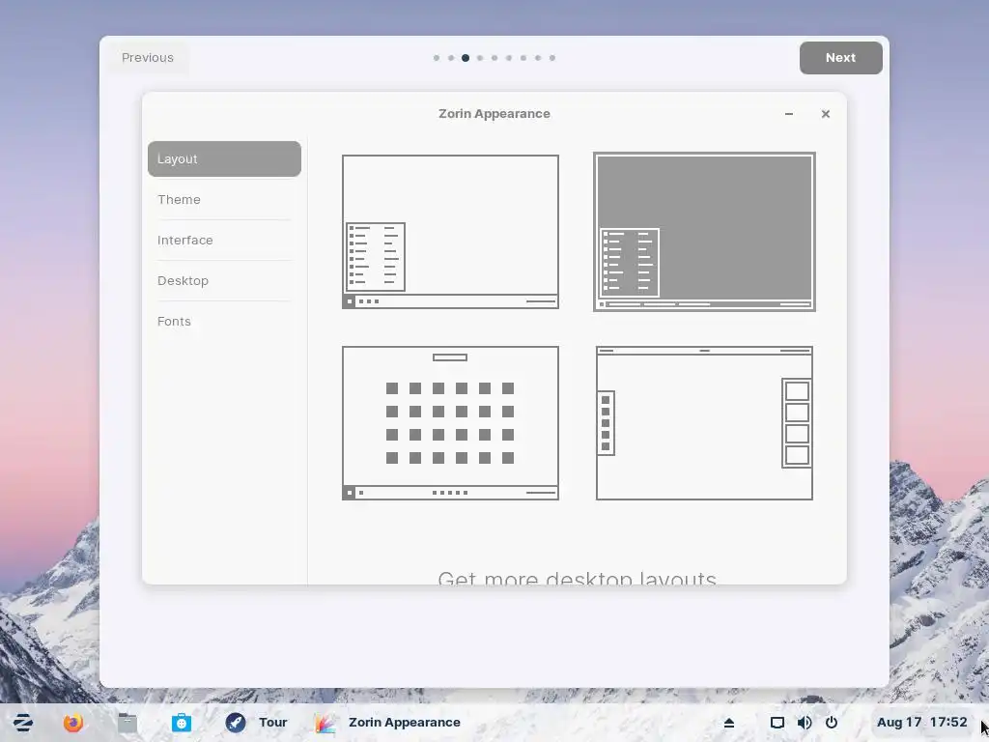Open the power tray icon

pyautogui.click(x=832, y=723)
